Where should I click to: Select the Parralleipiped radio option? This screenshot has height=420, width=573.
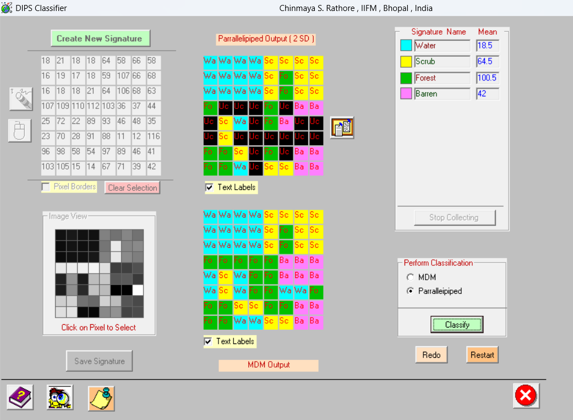point(410,291)
